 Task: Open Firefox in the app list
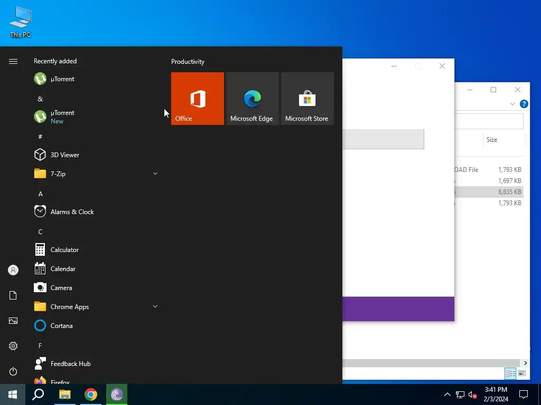(96, 381)
